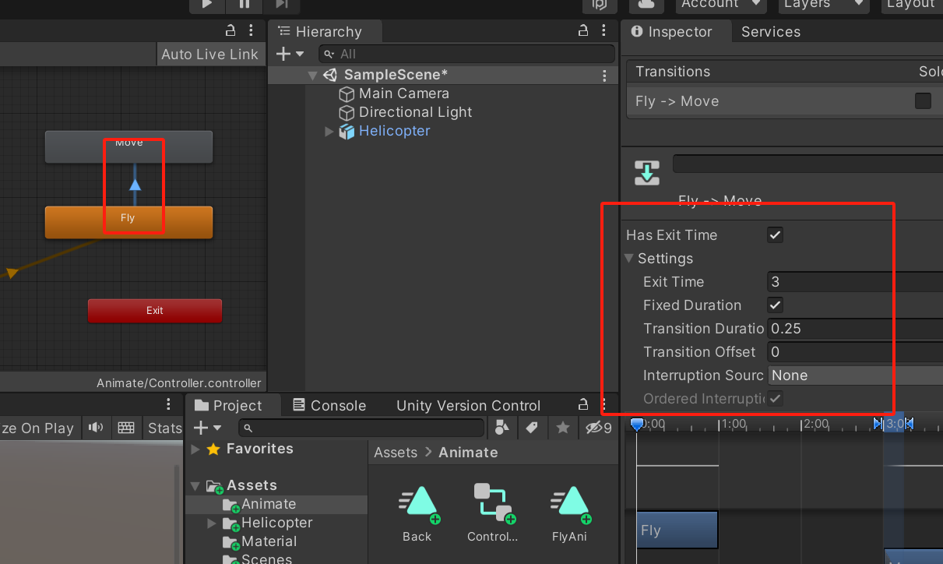Open the Account dropdown
Screen dimensions: 943x564
pos(720,5)
